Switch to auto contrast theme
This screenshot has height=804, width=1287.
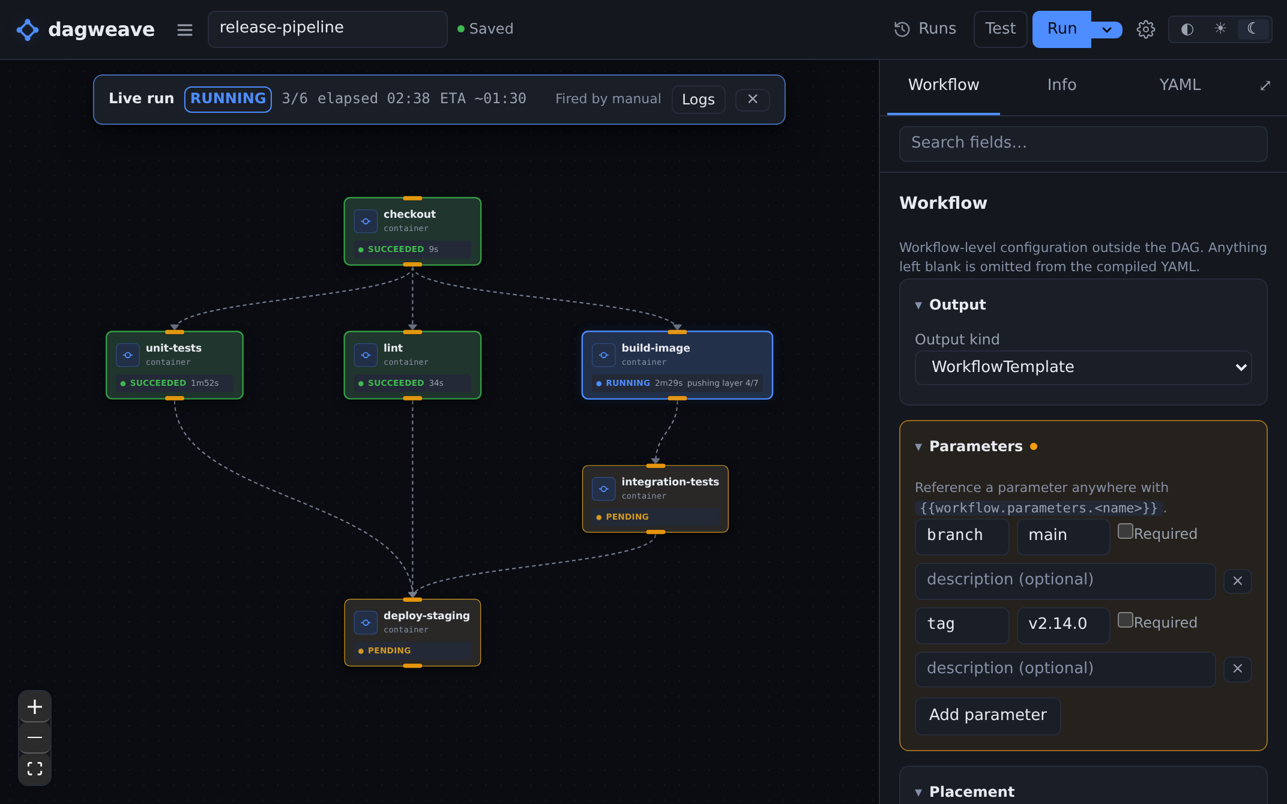point(1187,29)
